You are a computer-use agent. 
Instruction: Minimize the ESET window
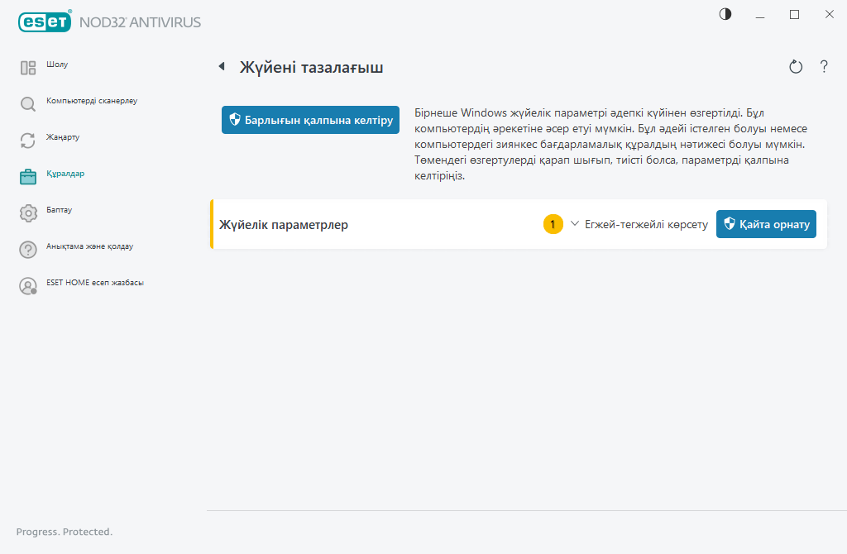[760, 14]
